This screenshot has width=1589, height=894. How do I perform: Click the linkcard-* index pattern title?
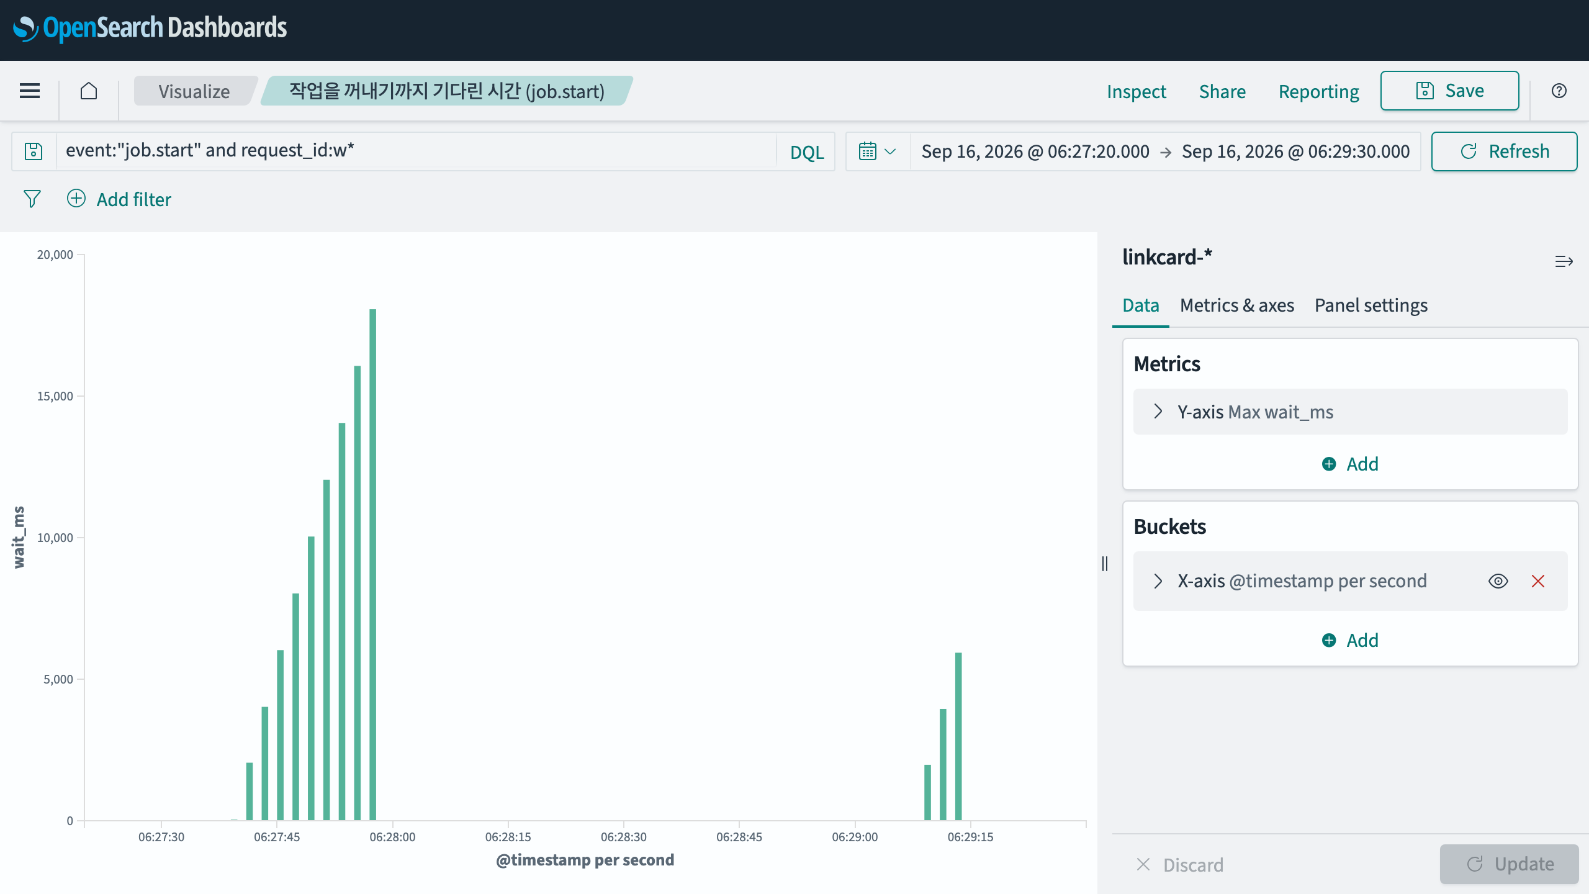pyautogui.click(x=1167, y=257)
